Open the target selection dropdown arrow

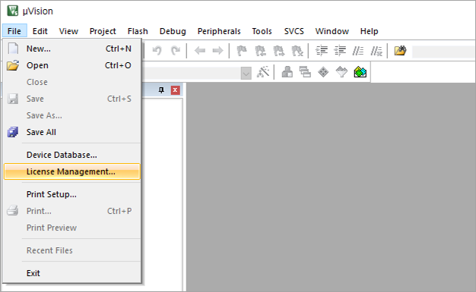[246, 73]
